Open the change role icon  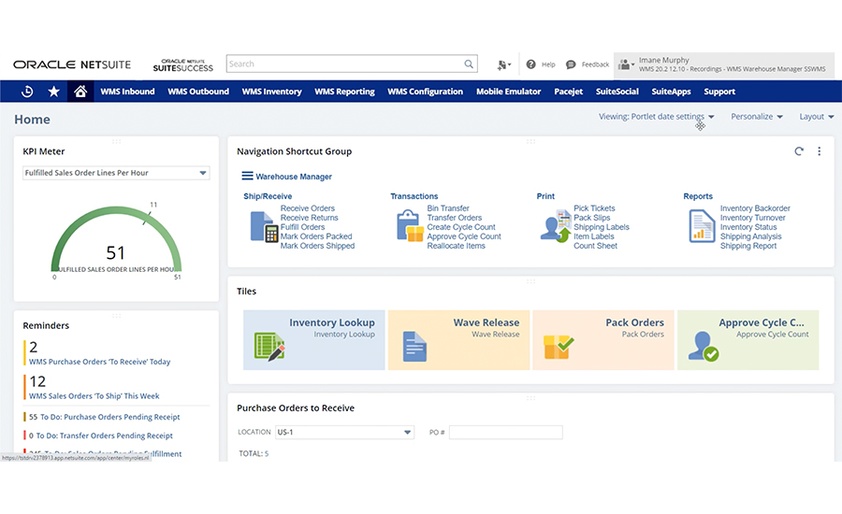(x=626, y=64)
